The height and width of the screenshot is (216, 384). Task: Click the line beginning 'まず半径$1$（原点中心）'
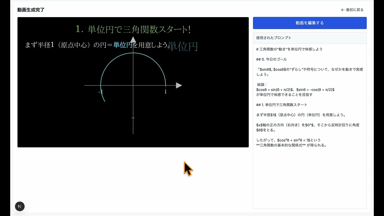coord(301,115)
